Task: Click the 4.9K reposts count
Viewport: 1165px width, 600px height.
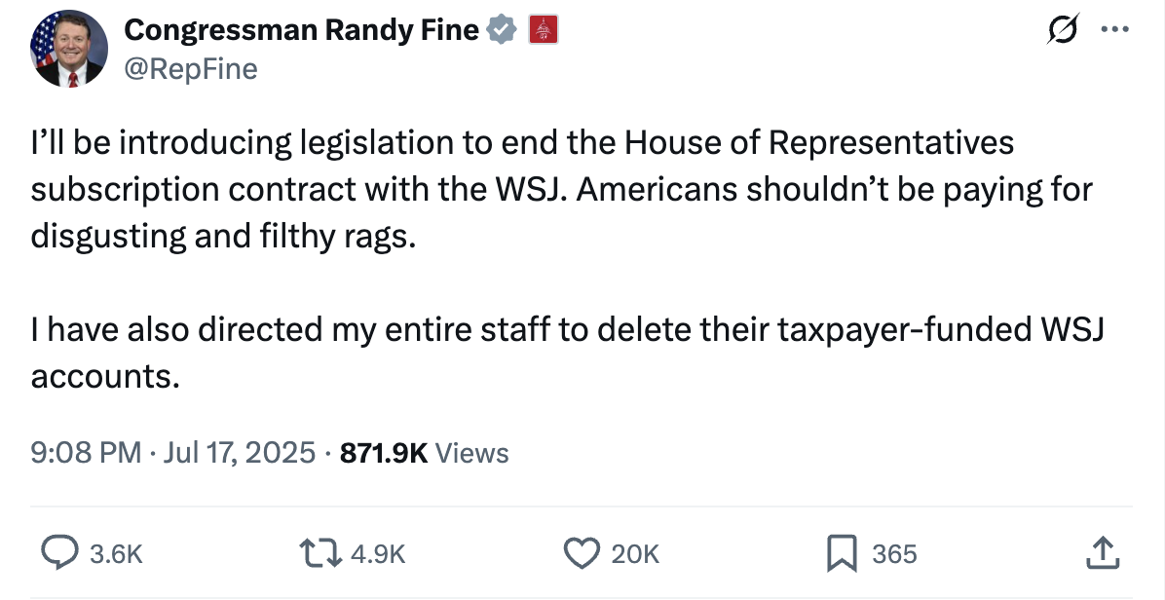Action: pyautogui.click(x=377, y=554)
